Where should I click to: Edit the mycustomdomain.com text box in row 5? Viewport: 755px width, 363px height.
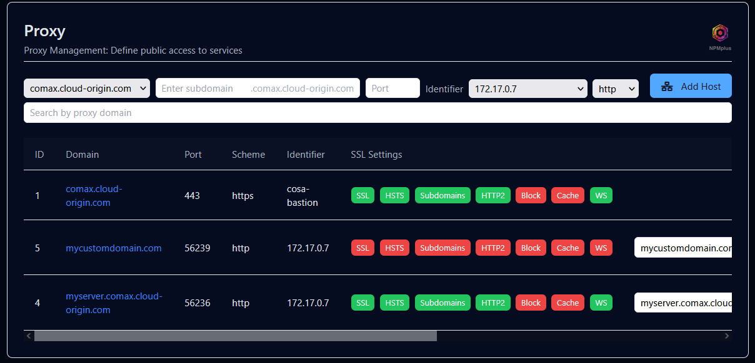683,248
